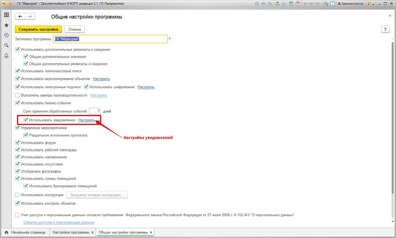Click the zoom scale magnifier icon

click(326, 4)
